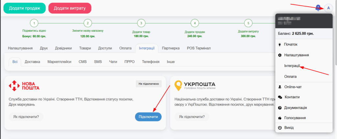
Task: Click the Змінити назву магазину step label
Action: pyautogui.click(x=88, y=31)
